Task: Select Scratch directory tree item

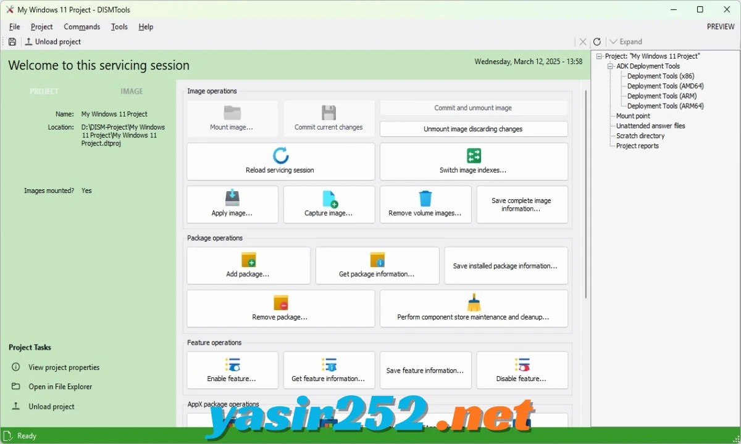Action: point(640,136)
